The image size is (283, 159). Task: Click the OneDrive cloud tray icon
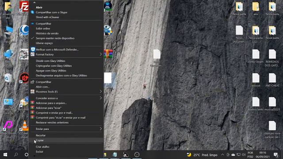(233, 155)
